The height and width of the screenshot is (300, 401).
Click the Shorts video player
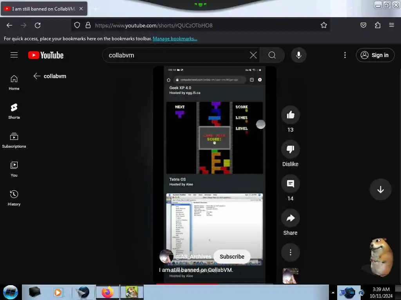coord(214,175)
